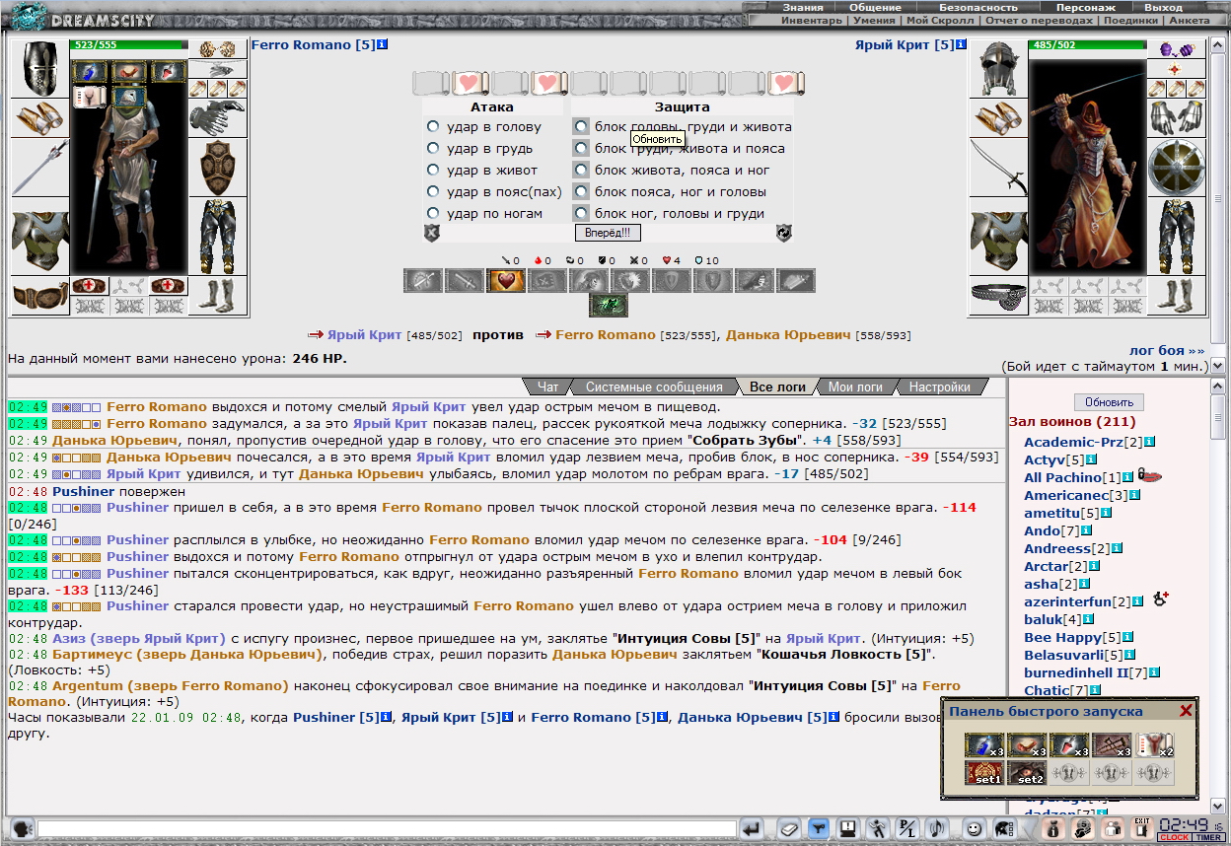Click the chat message input field
The image size is (1231, 846).
388,829
